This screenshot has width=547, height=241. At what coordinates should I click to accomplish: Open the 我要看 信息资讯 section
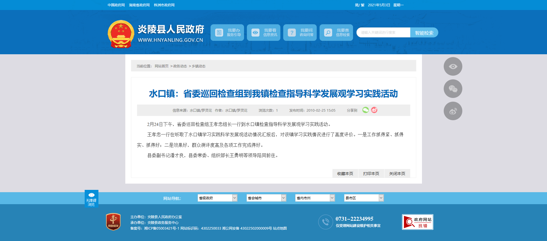263,33
